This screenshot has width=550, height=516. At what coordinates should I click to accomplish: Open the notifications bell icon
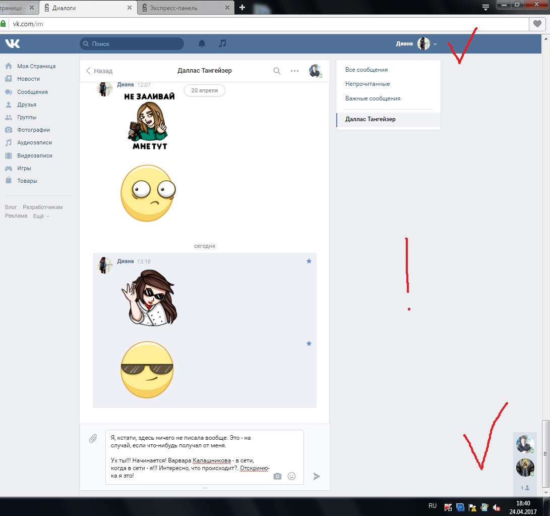click(x=202, y=44)
